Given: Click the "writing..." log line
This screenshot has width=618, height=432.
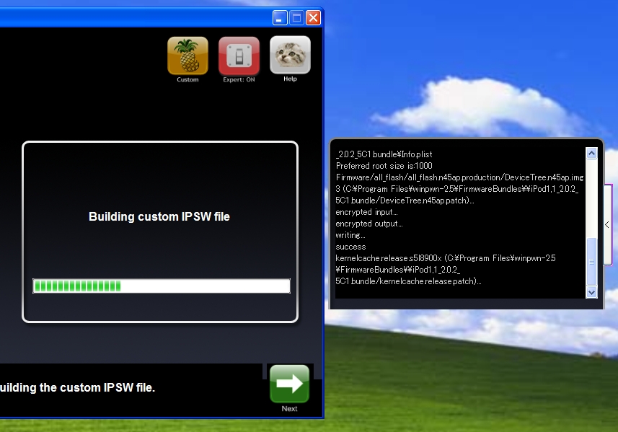Looking at the screenshot, I should (350, 235).
